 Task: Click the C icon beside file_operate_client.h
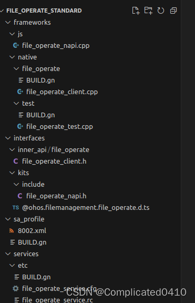(x=16, y=161)
